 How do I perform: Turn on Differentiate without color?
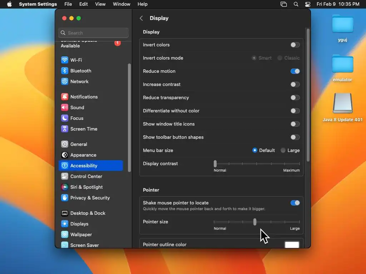295,111
